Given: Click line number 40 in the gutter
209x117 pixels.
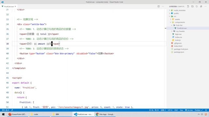Looking at the screenshot, I should coord(7,54).
